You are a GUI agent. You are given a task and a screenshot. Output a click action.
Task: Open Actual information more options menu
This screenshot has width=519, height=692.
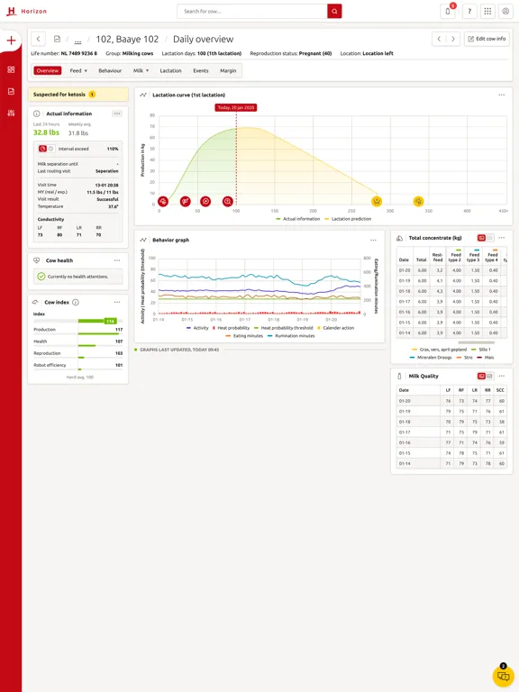point(117,114)
